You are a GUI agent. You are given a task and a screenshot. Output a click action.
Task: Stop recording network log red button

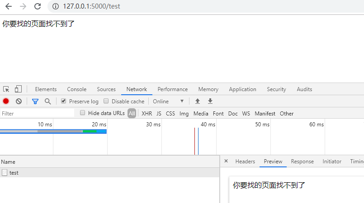[6, 101]
